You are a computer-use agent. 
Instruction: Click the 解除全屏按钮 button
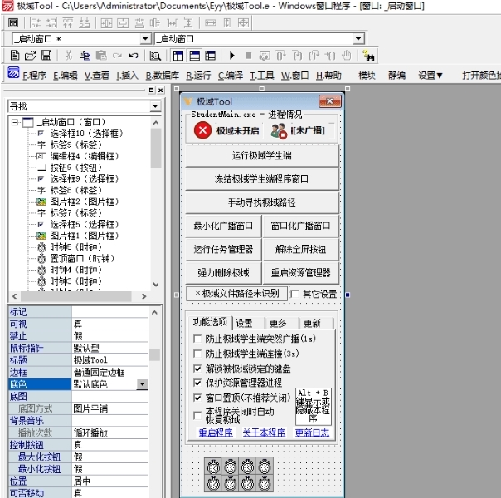pyautogui.click(x=300, y=249)
